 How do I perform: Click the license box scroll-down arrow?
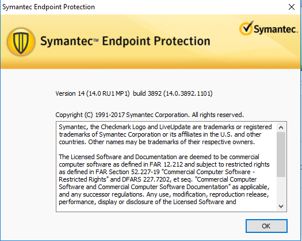281,206
